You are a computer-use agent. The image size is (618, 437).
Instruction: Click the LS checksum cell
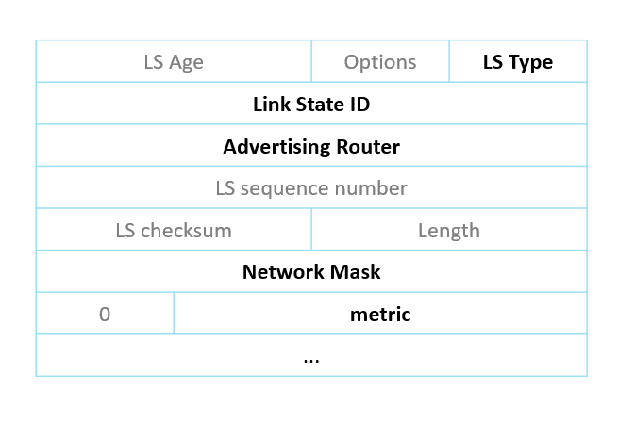(x=174, y=229)
